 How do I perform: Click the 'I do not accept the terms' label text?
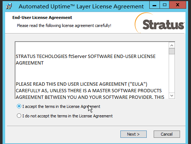[x=67, y=116]
